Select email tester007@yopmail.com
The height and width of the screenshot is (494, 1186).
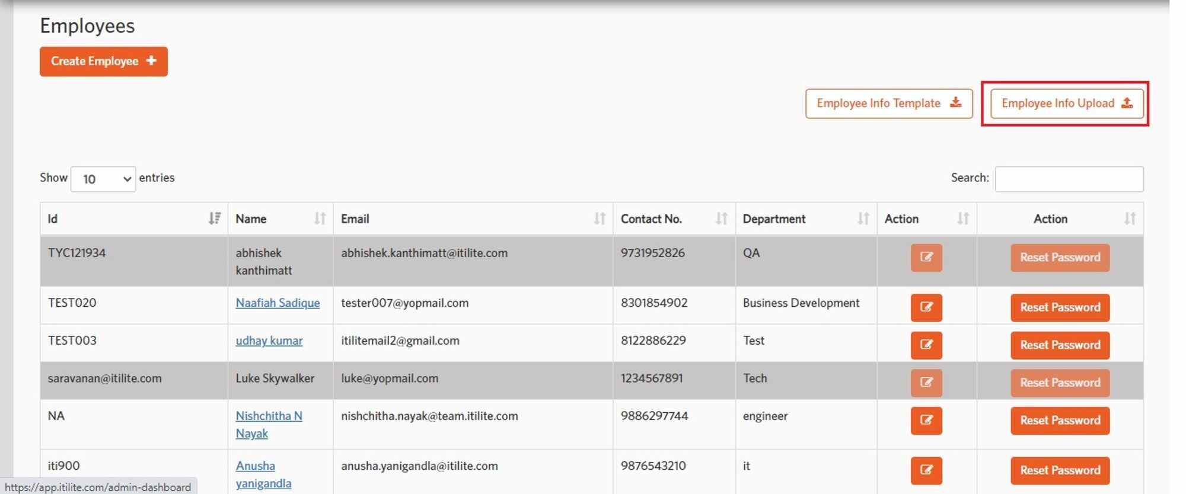tap(404, 303)
